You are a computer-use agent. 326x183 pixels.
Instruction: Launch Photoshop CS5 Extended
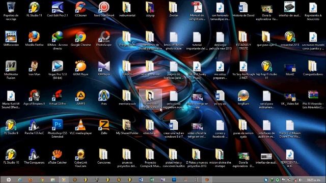58,129
